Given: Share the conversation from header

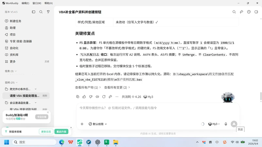Looking at the screenshot, I should click(241, 12).
